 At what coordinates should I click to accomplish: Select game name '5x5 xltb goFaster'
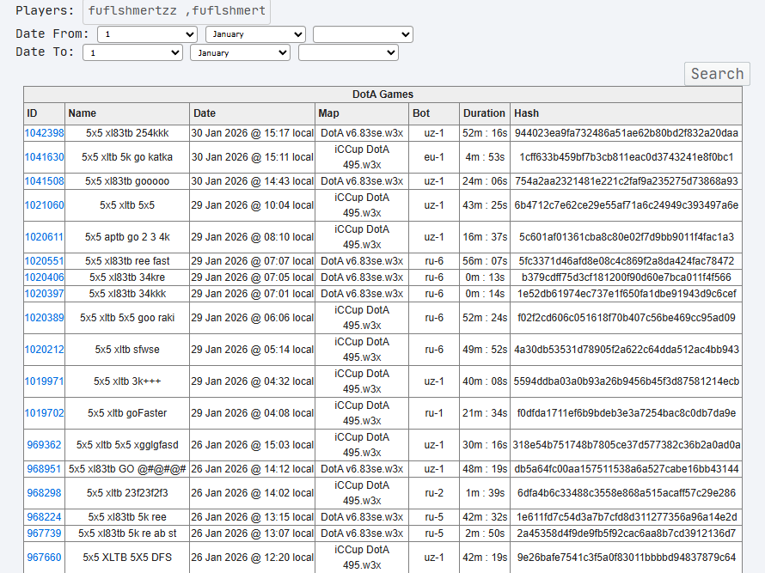127,413
